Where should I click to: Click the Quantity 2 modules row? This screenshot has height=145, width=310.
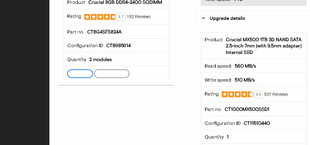(116, 59)
